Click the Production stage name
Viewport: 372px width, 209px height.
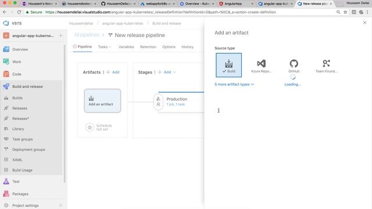(177, 99)
